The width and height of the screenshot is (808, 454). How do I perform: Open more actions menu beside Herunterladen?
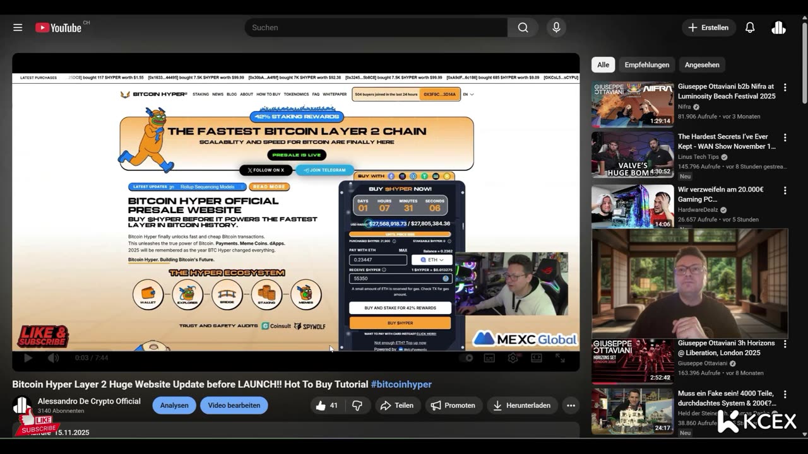[571, 405]
